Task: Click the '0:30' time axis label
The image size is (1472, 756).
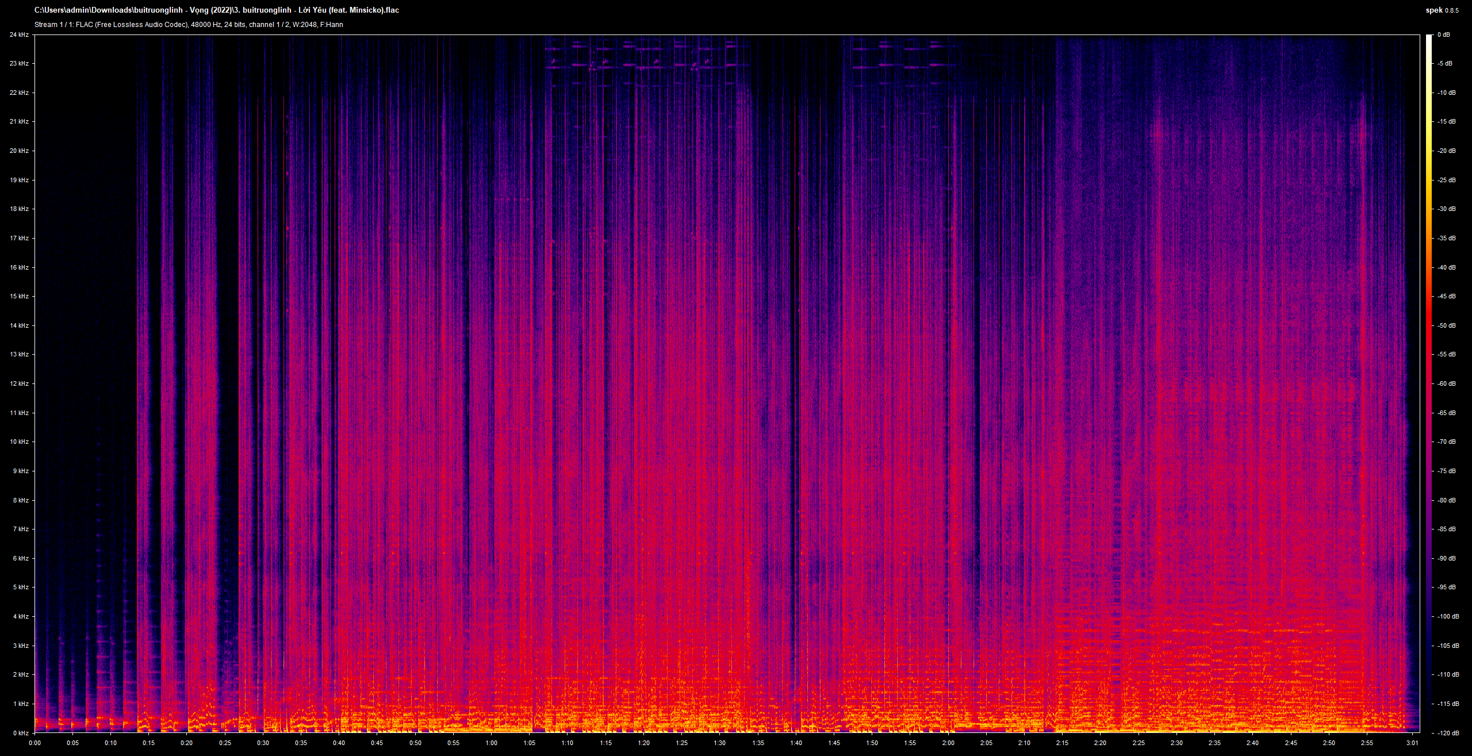Action: [x=263, y=743]
